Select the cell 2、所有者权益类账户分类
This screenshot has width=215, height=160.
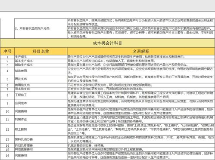(41, 28)
